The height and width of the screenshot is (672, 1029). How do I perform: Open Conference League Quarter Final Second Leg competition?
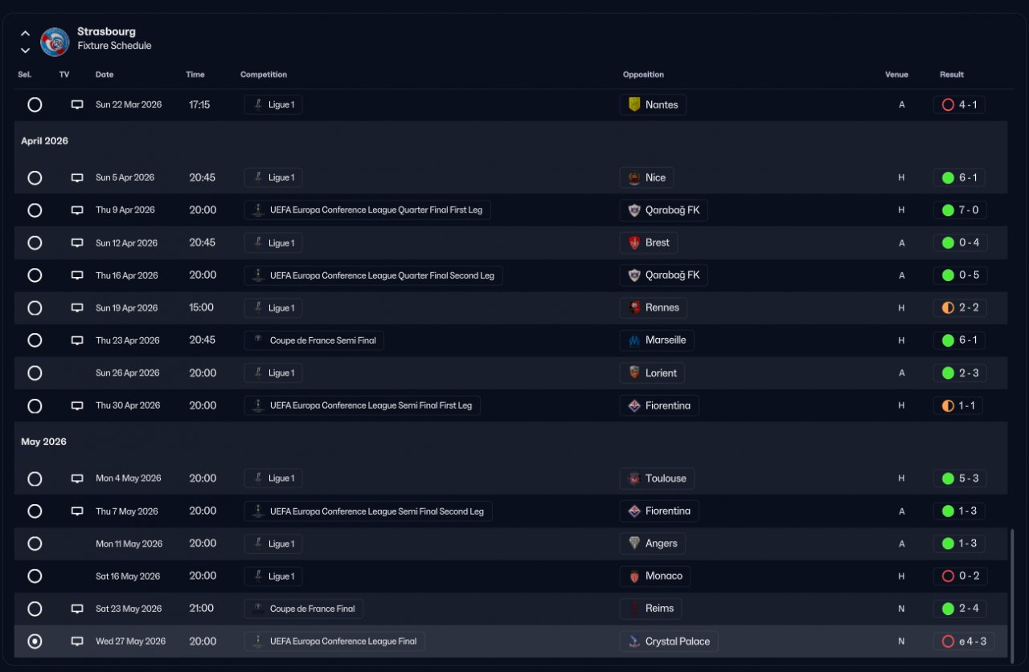(373, 275)
